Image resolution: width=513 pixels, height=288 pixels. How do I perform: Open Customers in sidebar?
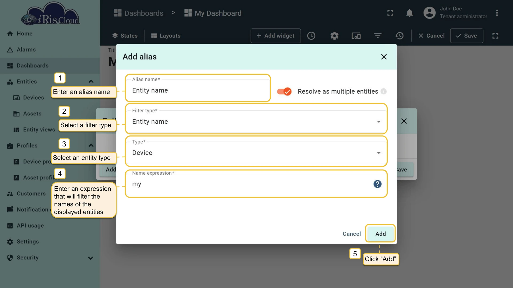[26, 194]
